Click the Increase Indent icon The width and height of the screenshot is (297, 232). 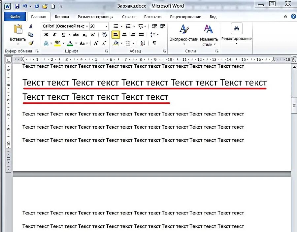[162, 26]
